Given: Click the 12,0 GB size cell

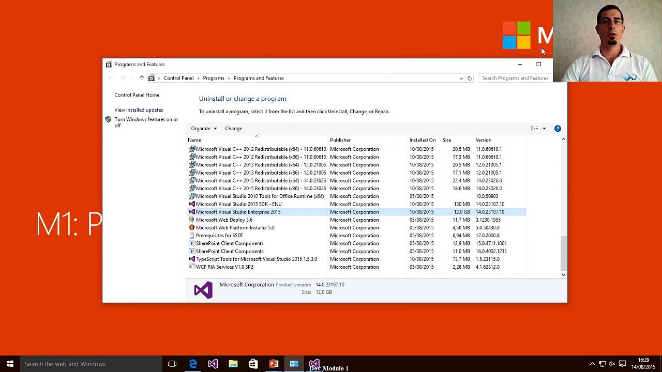Looking at the screenshot, I should [462, 212].
